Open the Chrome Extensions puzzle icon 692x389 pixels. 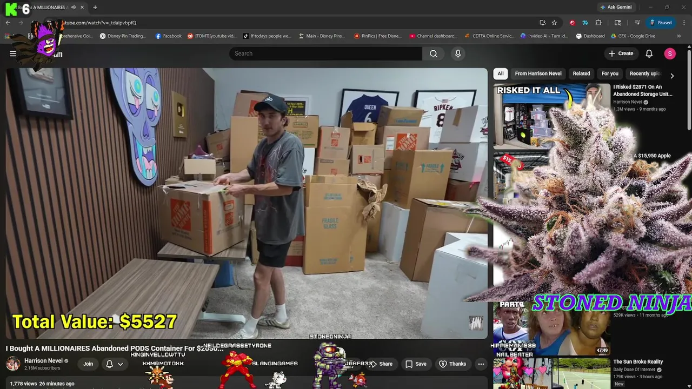coord(598,23)
